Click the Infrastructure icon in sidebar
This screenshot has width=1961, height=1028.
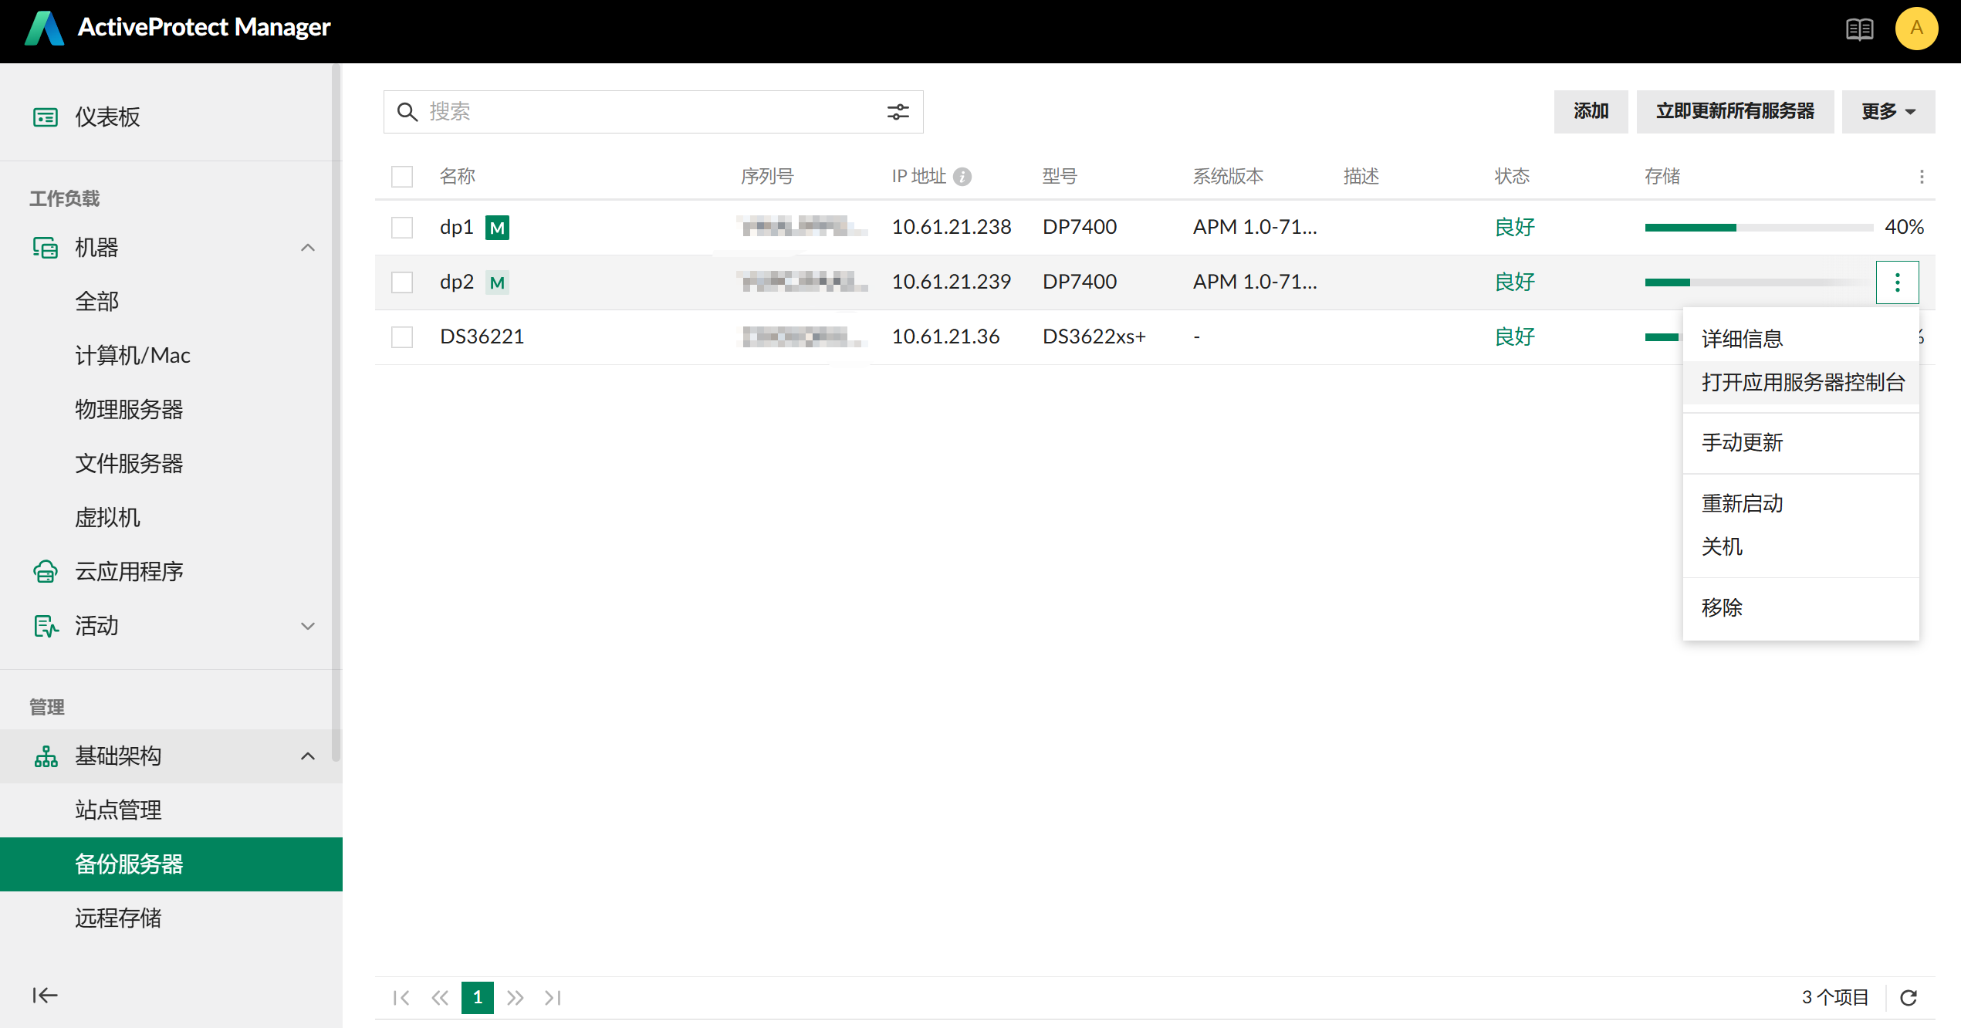(x=46, y=756)
